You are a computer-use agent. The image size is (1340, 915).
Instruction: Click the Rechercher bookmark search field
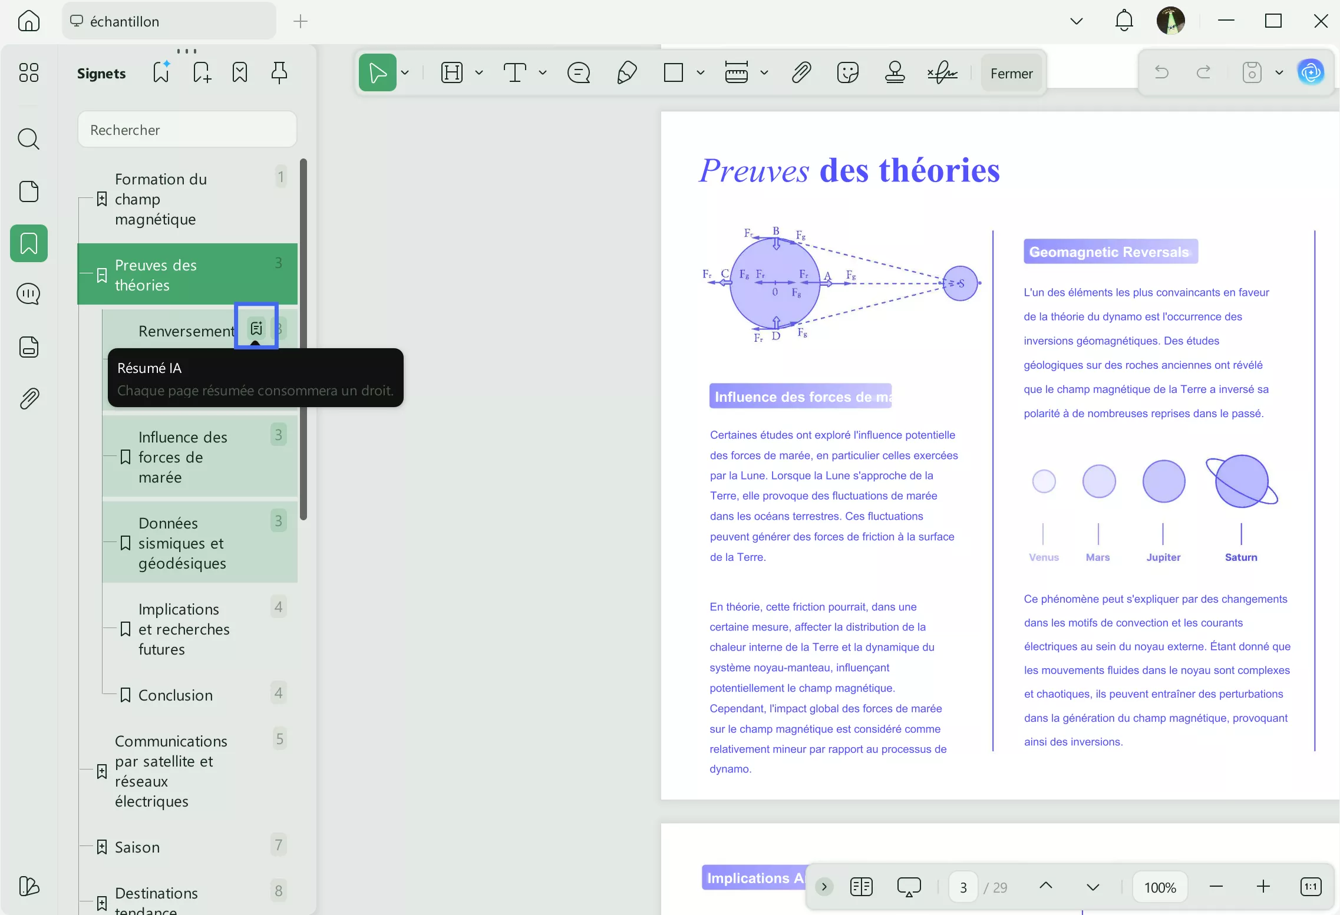(187, 130)
